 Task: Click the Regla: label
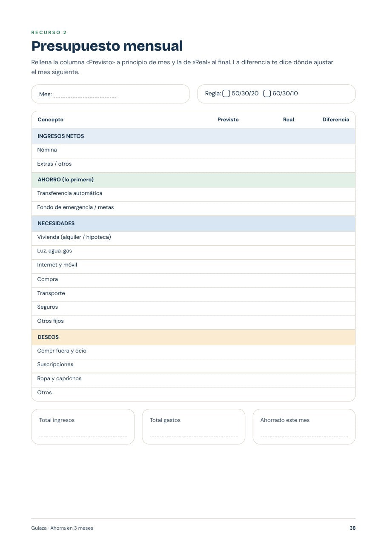coord(213,94)
